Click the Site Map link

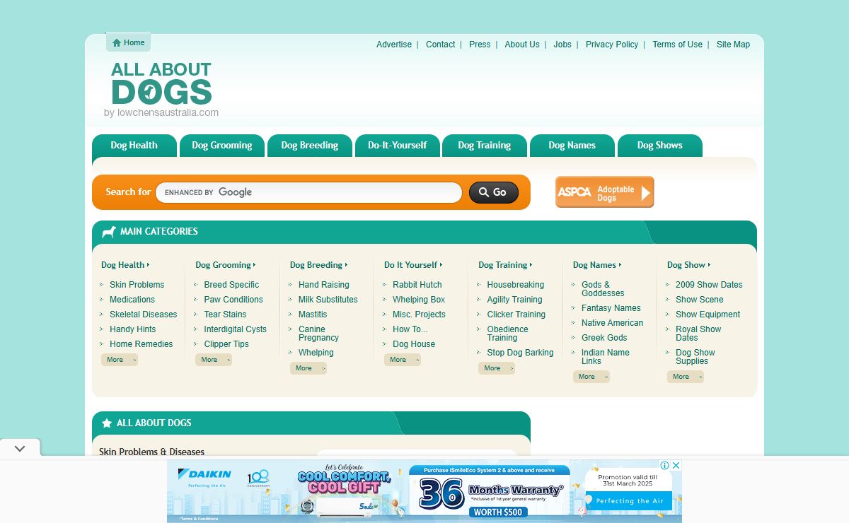pos(733,45)
